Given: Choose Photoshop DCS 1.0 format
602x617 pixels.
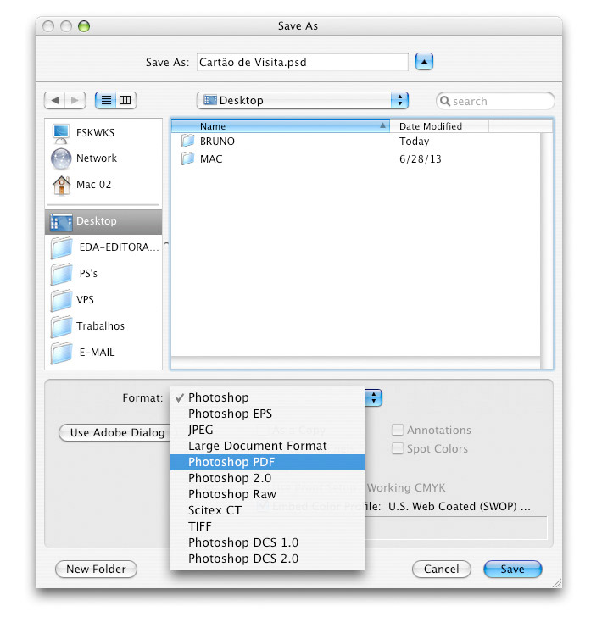Looking at the screenshot, I should click(x=267, y=542).
